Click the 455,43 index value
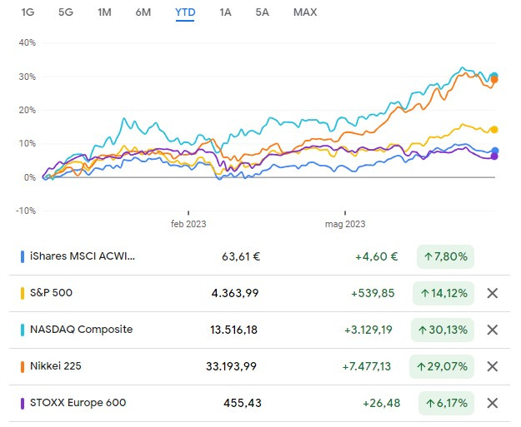 click(243, 403)
